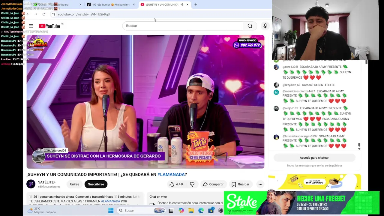Click the 11,261 personas mirando description text
This screenshot has width=384, height=216.
tap(51, 196)
